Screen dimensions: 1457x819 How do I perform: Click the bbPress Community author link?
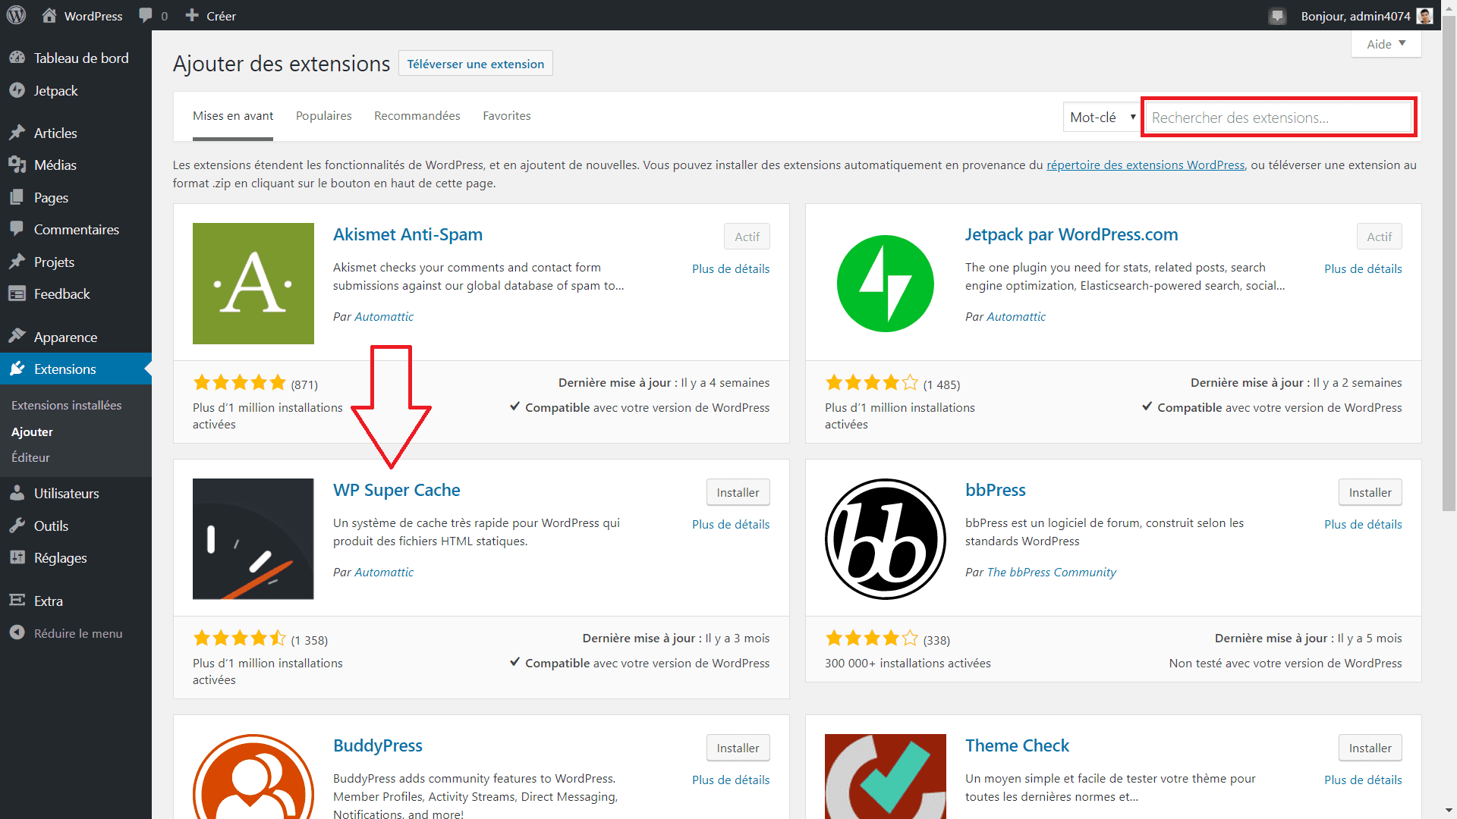click(x=1052, y=572)
